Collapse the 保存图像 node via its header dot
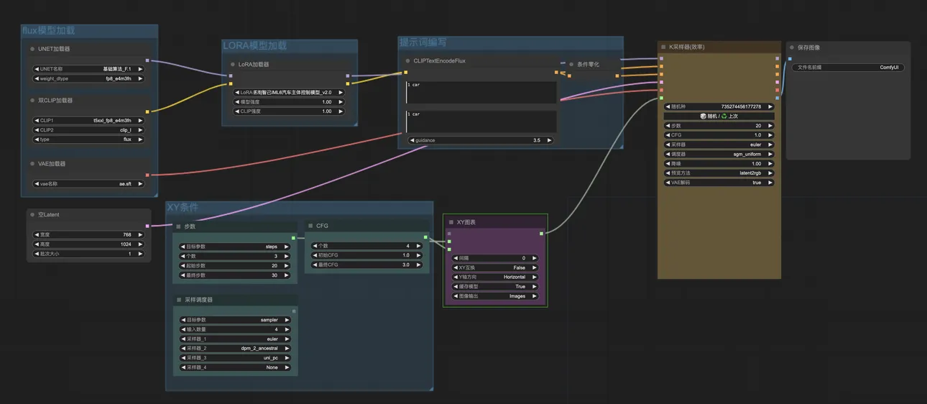 click(x=792, y=47)
